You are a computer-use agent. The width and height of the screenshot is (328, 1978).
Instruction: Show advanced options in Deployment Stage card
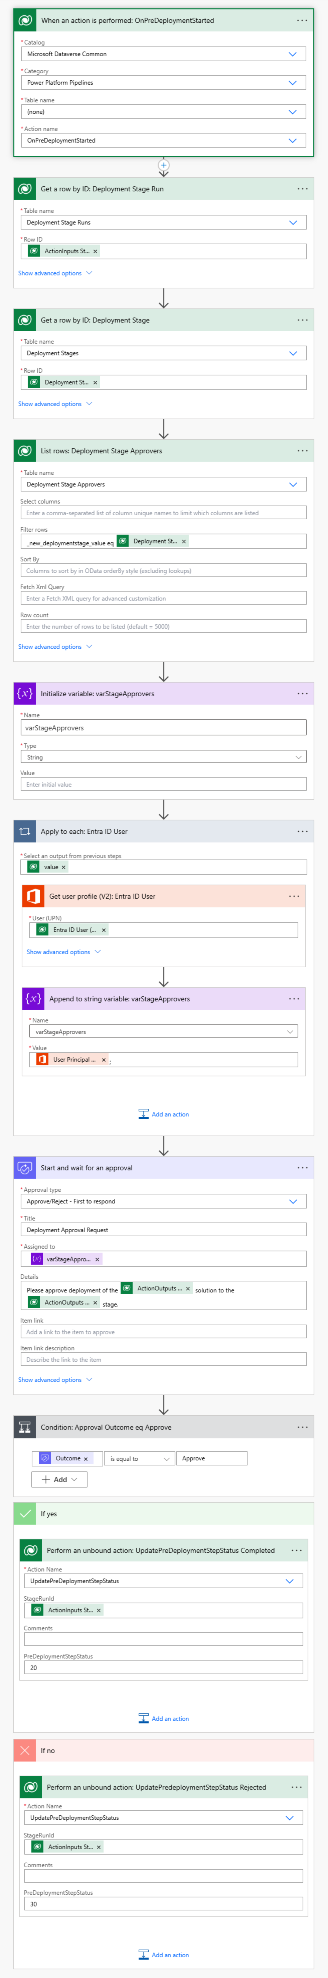pyautogui.click(x=55, y=404)
